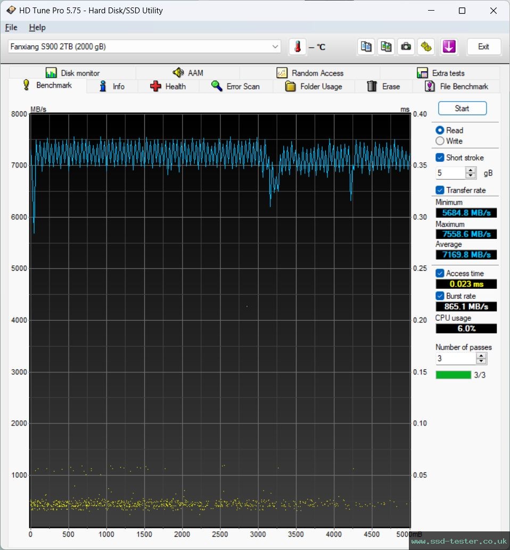The height and width of the screenshot is (550, 510).
Task: Click the Minimum 5684.8 MB/s value
Action: click(x=466, y=213)
